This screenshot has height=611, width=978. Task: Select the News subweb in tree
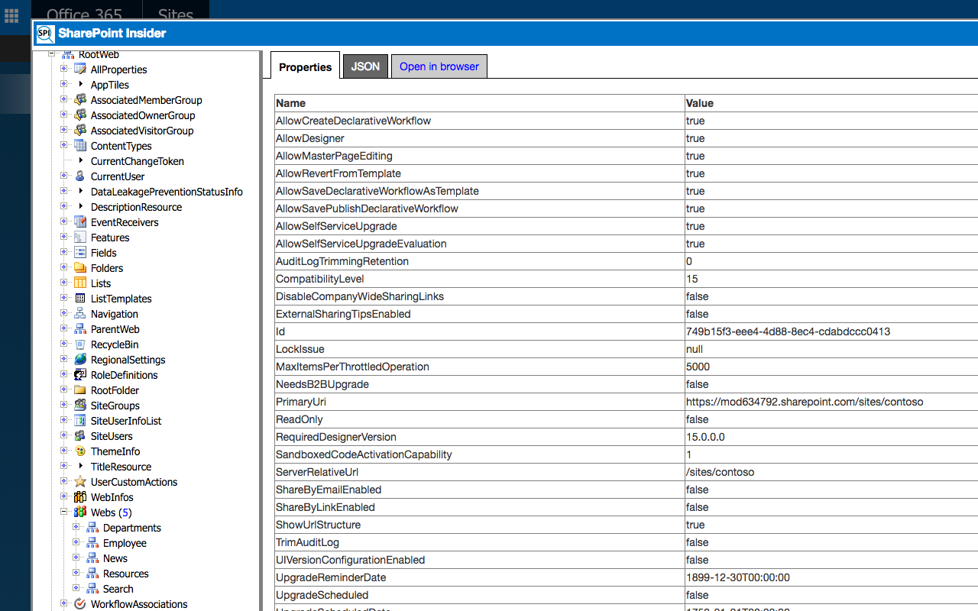click(x=115, y=558)
